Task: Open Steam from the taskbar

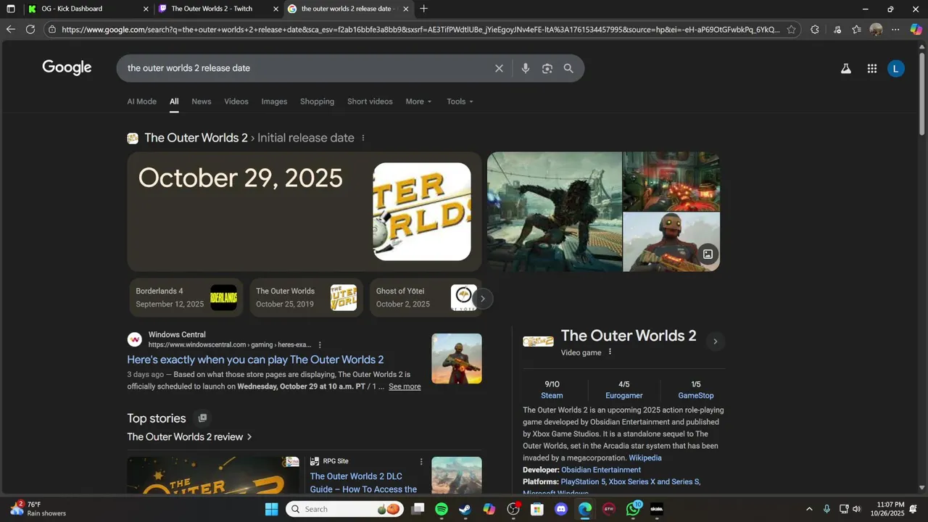Action: 465,509
